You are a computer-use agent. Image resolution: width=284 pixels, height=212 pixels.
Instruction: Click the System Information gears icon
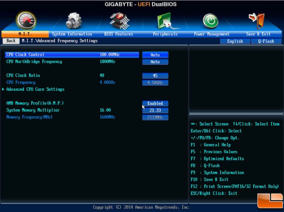click(x=74, y=21)
